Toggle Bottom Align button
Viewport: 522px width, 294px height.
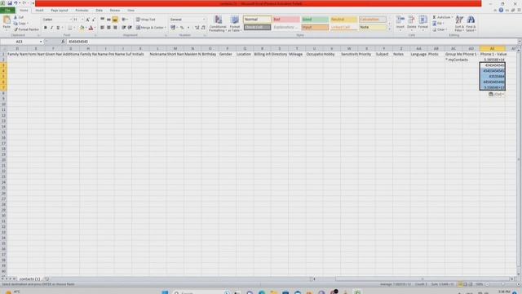pyautogui.click(x=115, y=20)
